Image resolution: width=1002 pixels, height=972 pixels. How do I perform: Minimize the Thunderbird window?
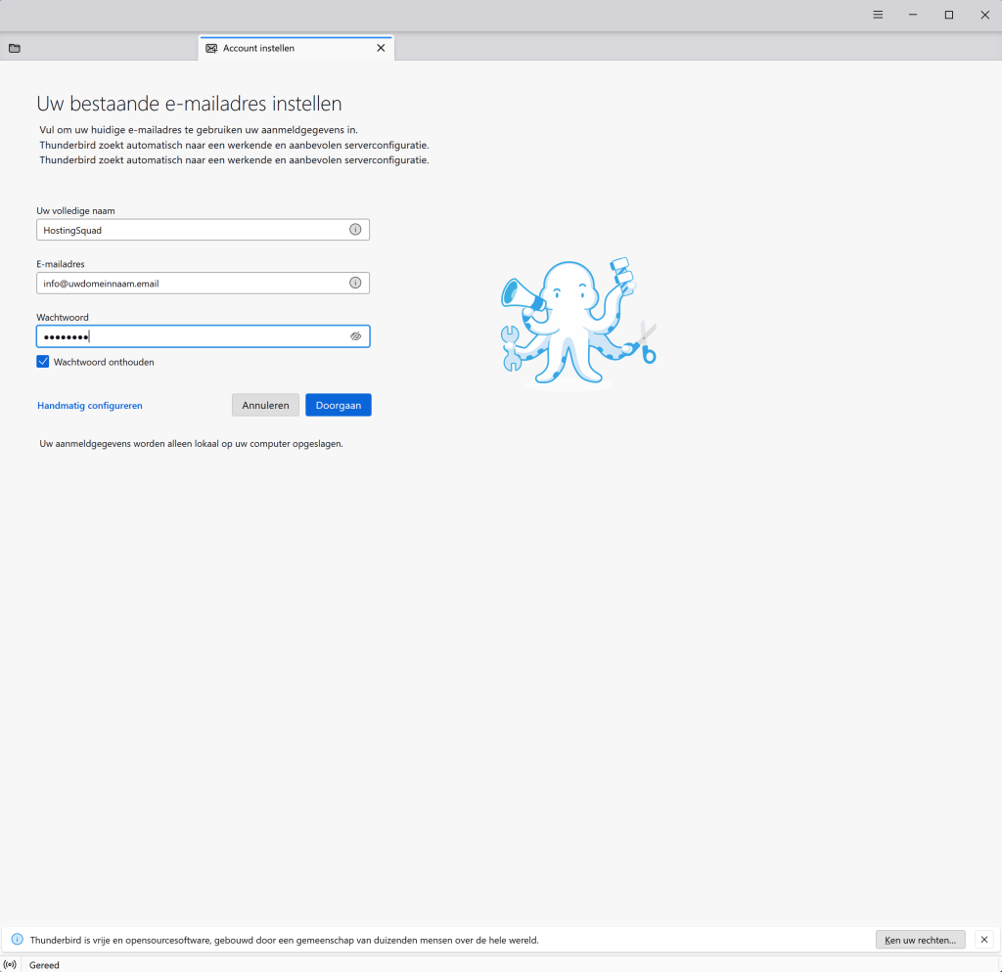tap(913, 15)
